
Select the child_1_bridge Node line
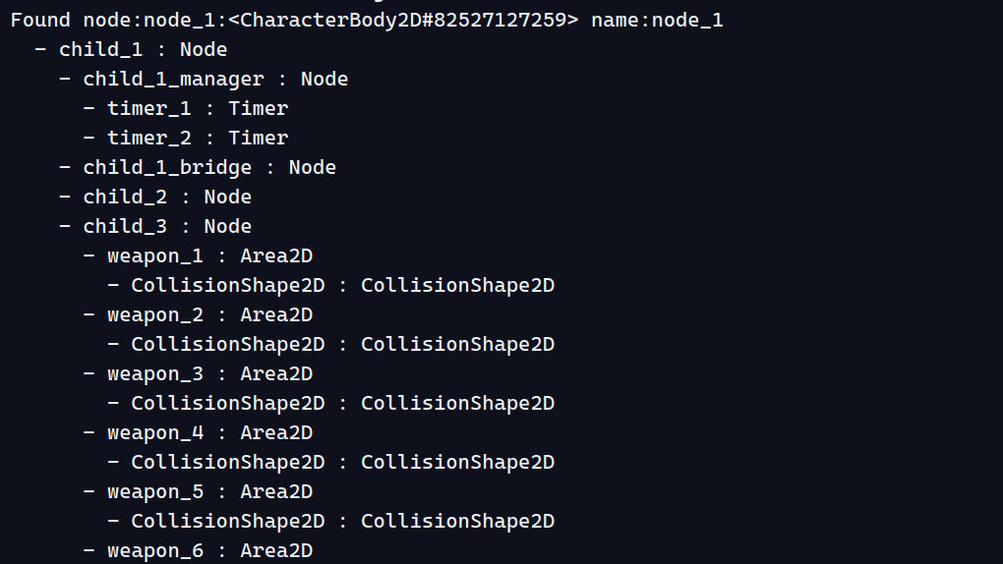(198, 167)
